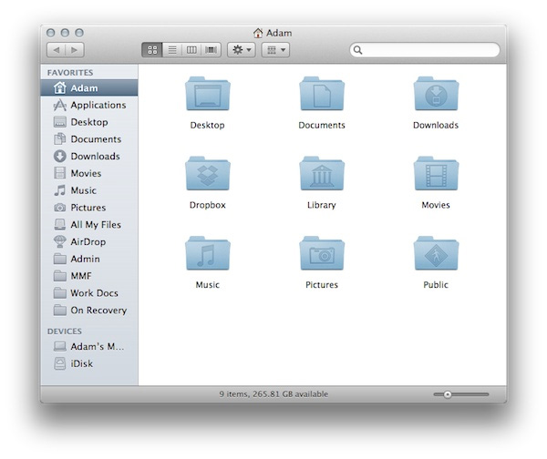Open the Dropbox folder icon

207,173
